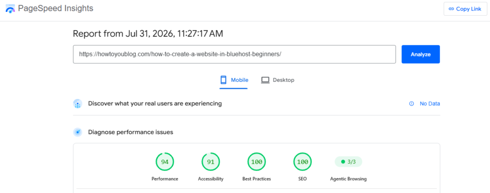This screenshot has height=193, width=490.
Task: Click the Best Practices label
Action: pos(256,179)
